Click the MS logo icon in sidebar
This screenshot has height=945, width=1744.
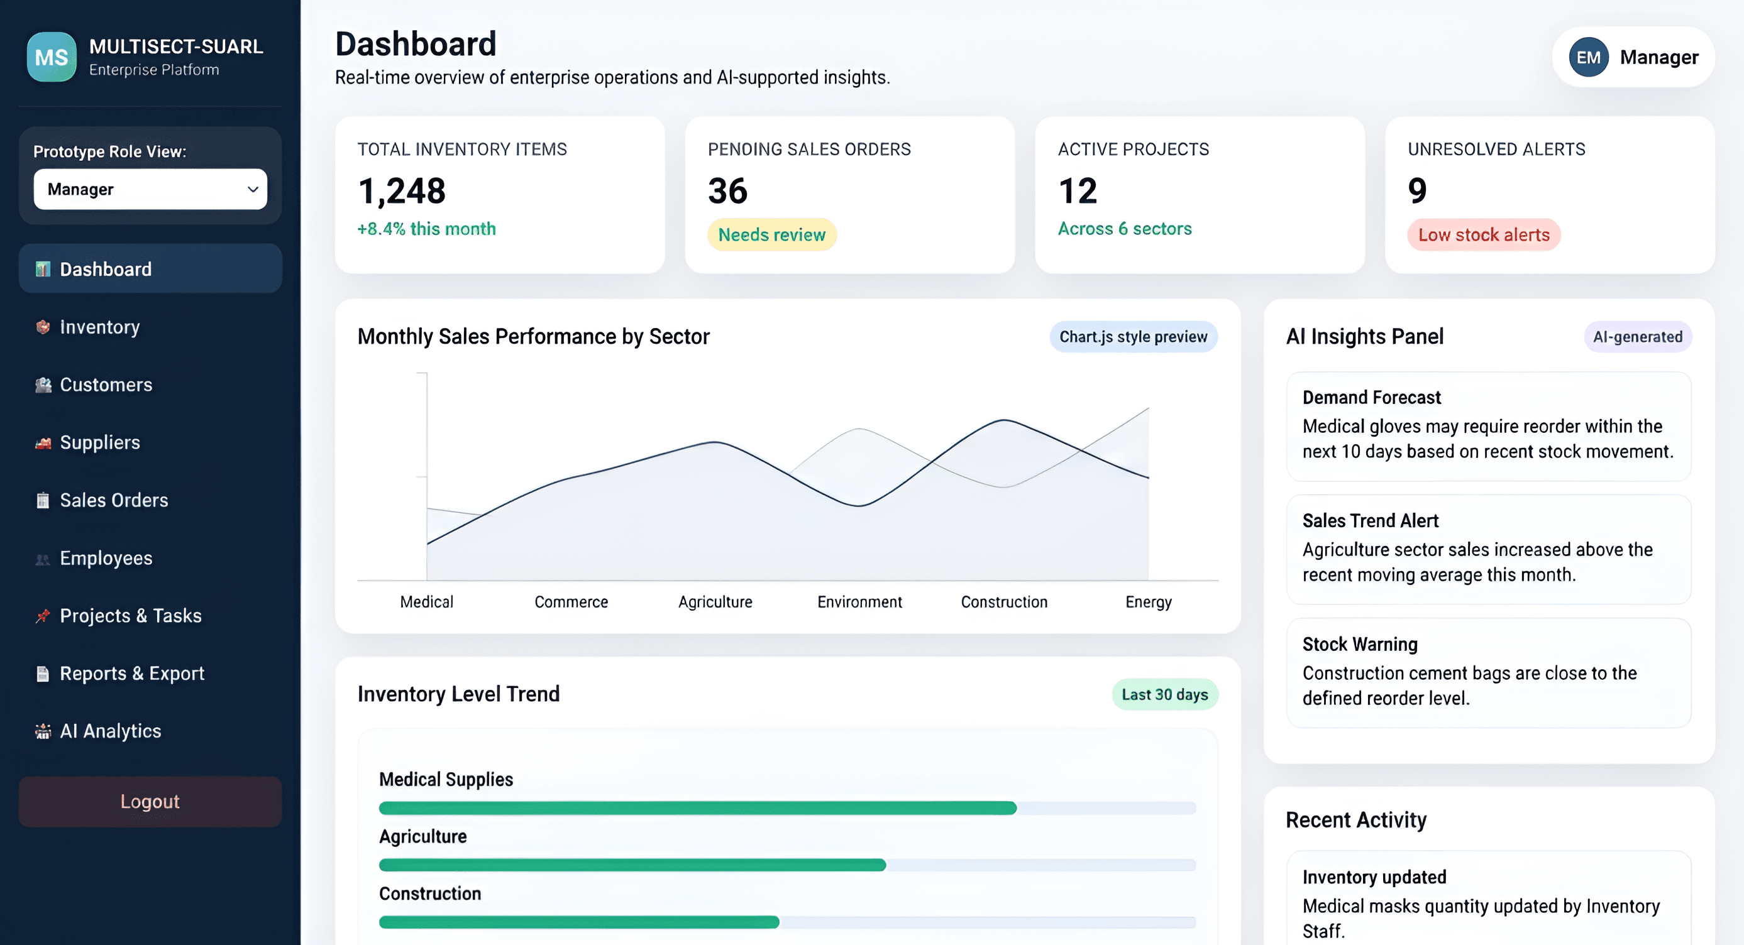click(x=52, y=57)
